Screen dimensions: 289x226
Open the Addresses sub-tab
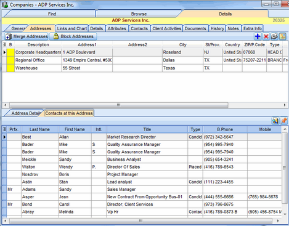tap(41, 28)
